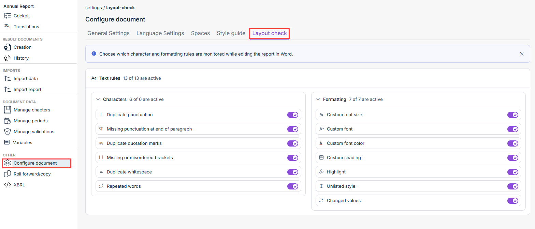Collapse the Characters section chevron
The image size is (535, 229).
pos(98,100)
